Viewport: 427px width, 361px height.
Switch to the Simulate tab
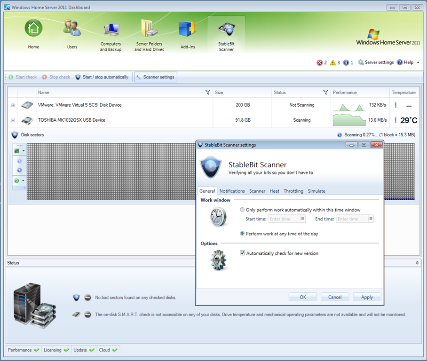coord(316,191)
